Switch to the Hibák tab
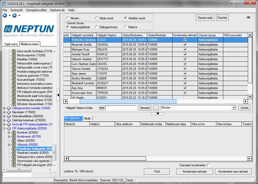258x184 pixels. [x=87, y=118]
